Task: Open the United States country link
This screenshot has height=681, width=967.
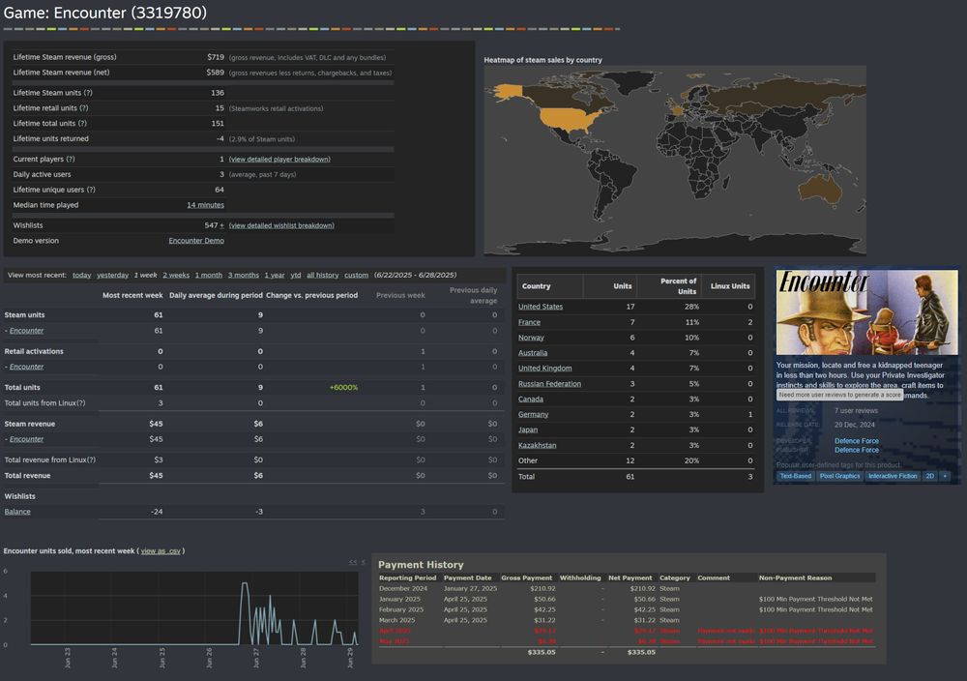Action: pos(541,307)
